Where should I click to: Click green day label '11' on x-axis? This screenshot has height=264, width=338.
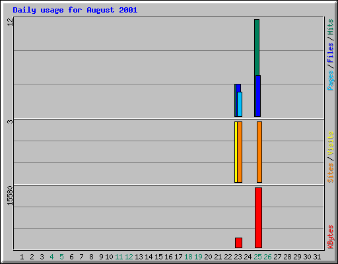pos(119,257)
